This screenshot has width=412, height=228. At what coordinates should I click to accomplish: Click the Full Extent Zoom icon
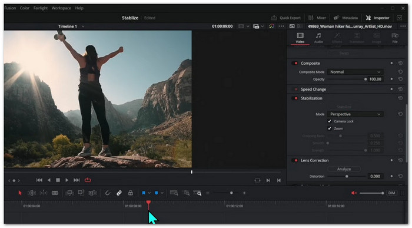174,193
